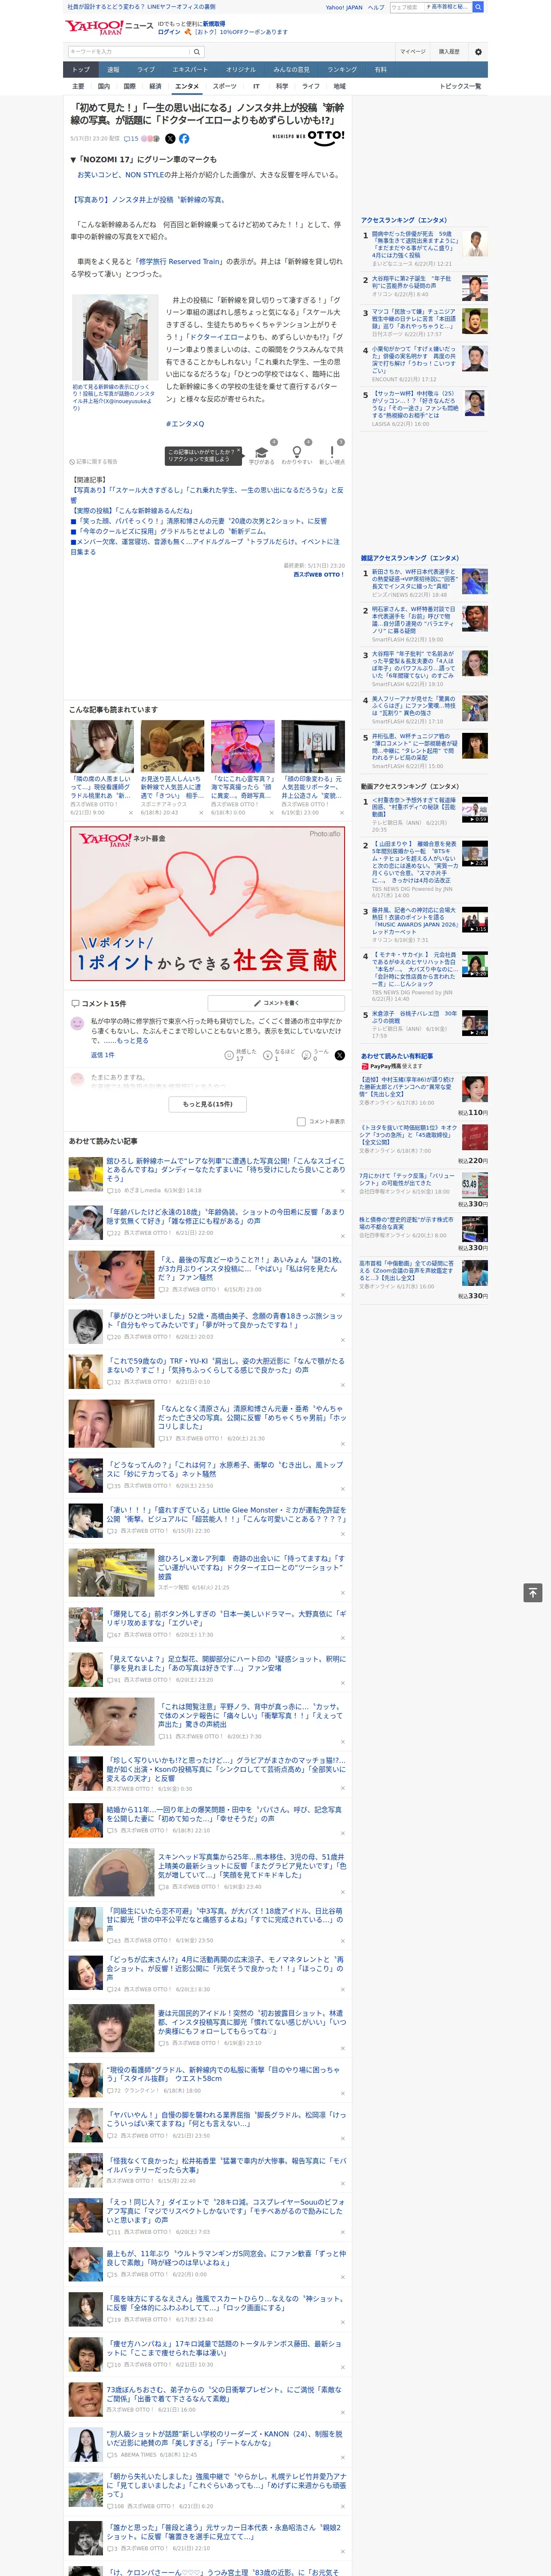Click the 西スポWEB OTTO！ source link below the article
This screenshot has height=2576, width=551.
(319, 574)
